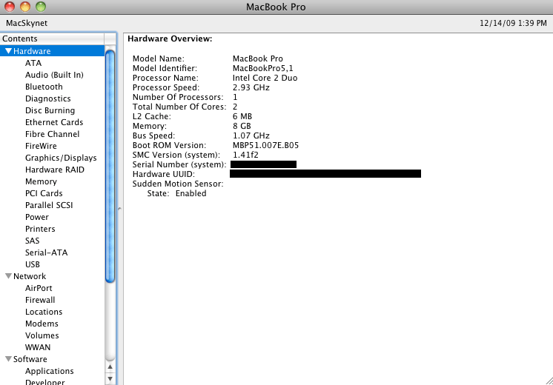Click the Serial Number (system) label

point(179,164)
